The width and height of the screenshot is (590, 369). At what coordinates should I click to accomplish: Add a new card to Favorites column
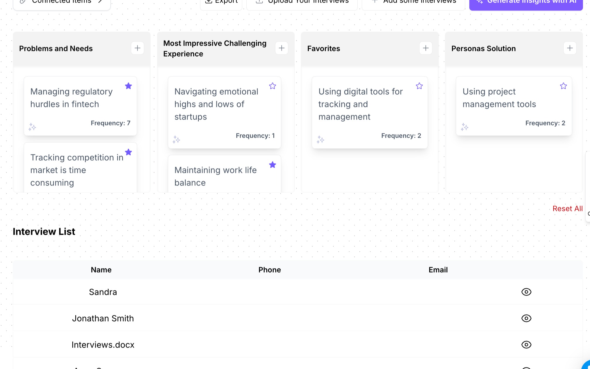tap(426, 48)
